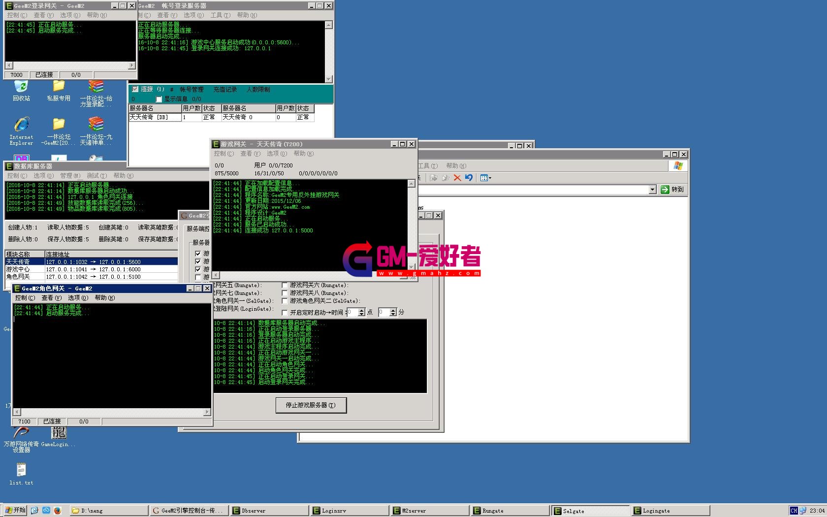The height and width of the screenshot is (517, 827).
Task: Increase the hour value with the up spinner
Action: pyautogui.click(x=362, y=310)
